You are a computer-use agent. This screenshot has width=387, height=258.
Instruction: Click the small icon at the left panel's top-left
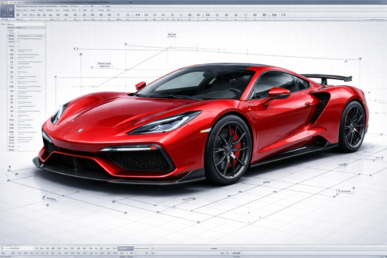coord(3,24)
